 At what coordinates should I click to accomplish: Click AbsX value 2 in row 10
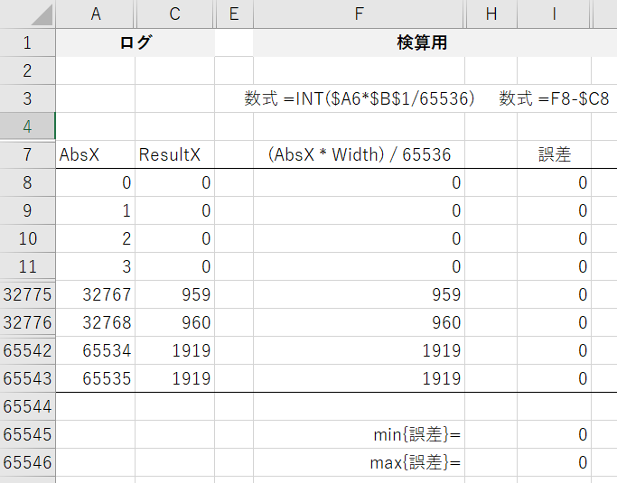[96, 238]
